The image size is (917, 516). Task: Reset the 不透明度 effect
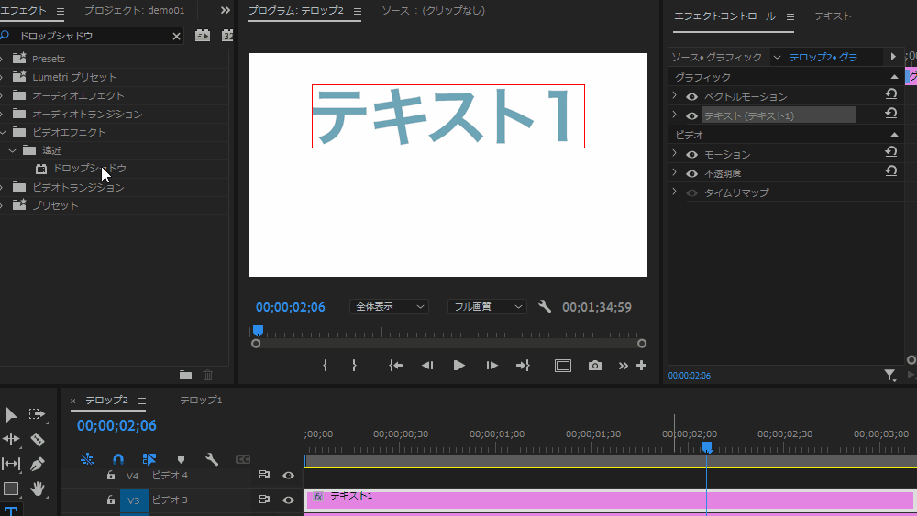pyautogui.click(x=890, y=171)
